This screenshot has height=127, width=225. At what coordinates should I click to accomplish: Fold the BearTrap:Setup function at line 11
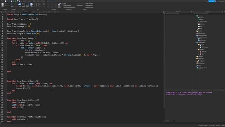6,38
